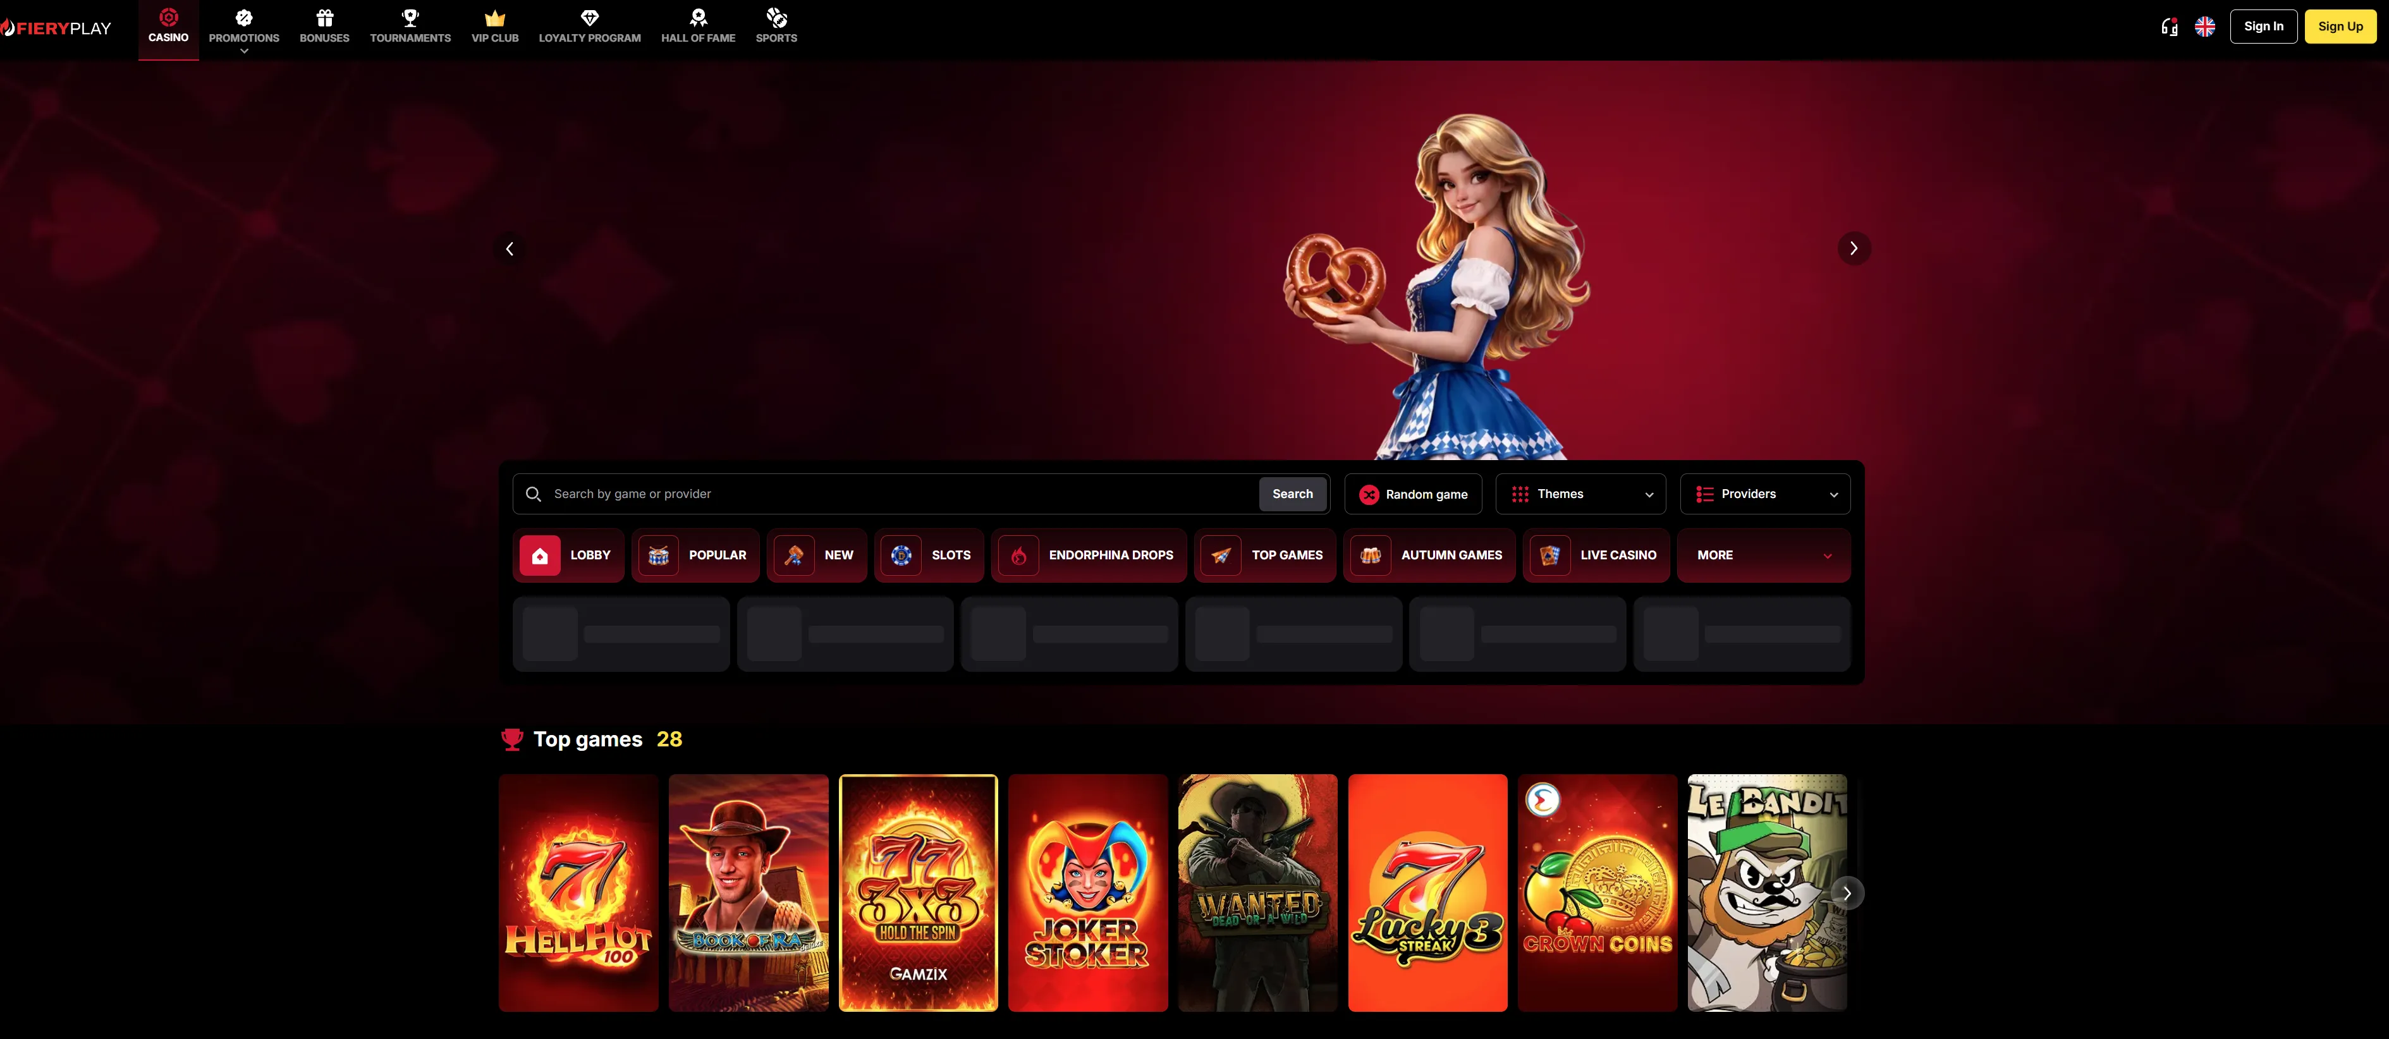Click the search magnifier icon
This screenshot has height=1039, width=2389.
[x=534, y=494]
